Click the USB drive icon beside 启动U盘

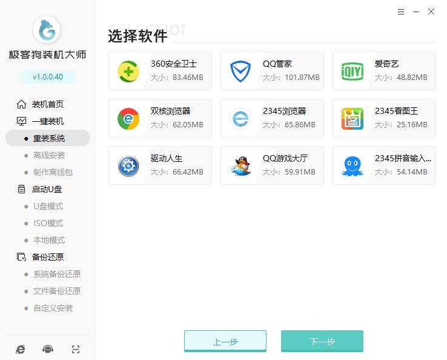pyautogui.click(x=21, y=189)
